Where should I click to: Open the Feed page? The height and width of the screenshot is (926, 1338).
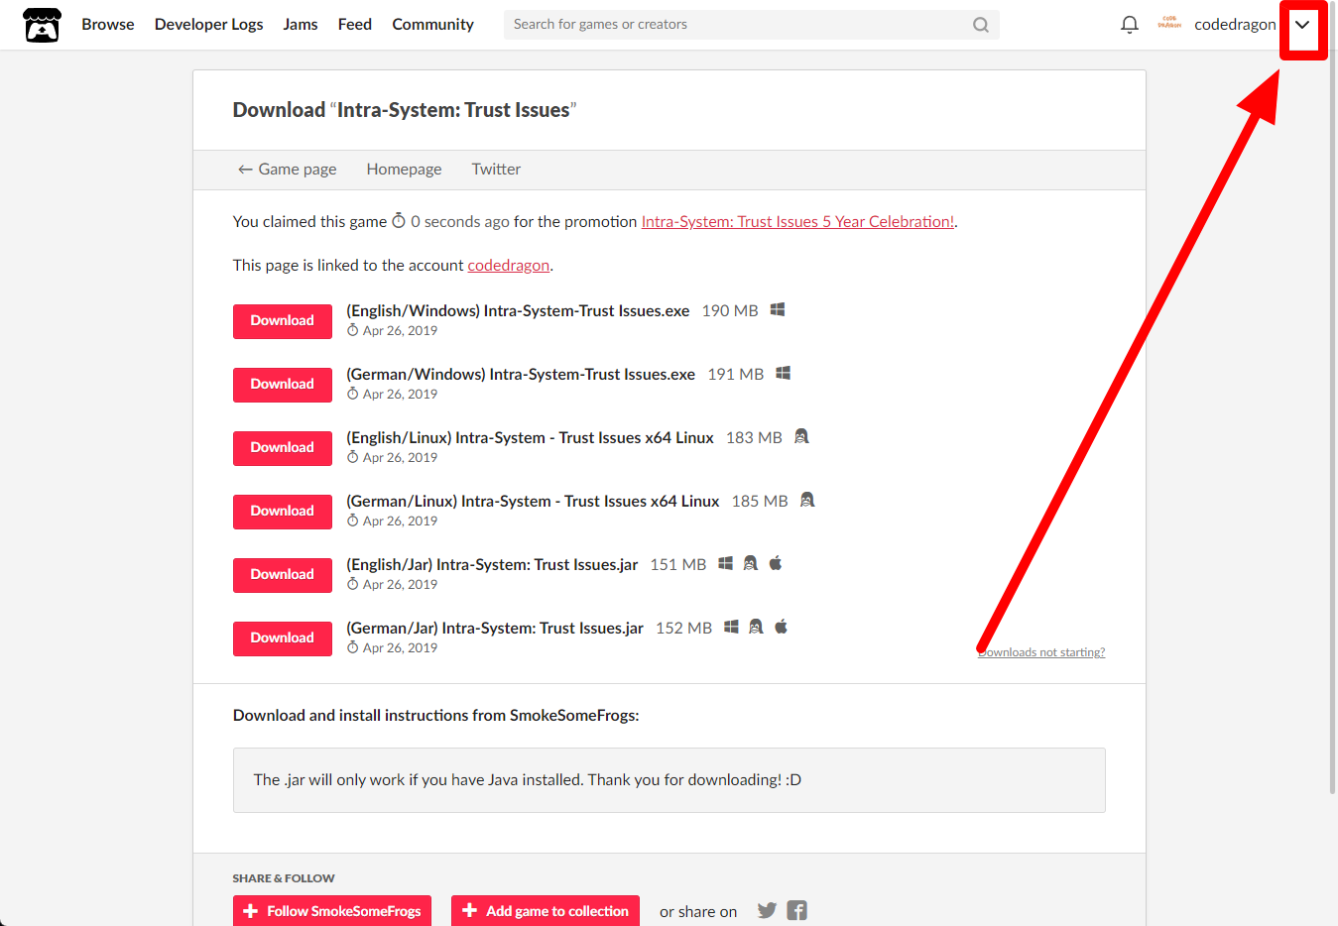coord(355,24)
